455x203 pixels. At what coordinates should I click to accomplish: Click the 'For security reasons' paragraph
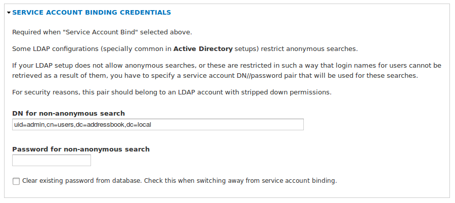coord(172,93)
